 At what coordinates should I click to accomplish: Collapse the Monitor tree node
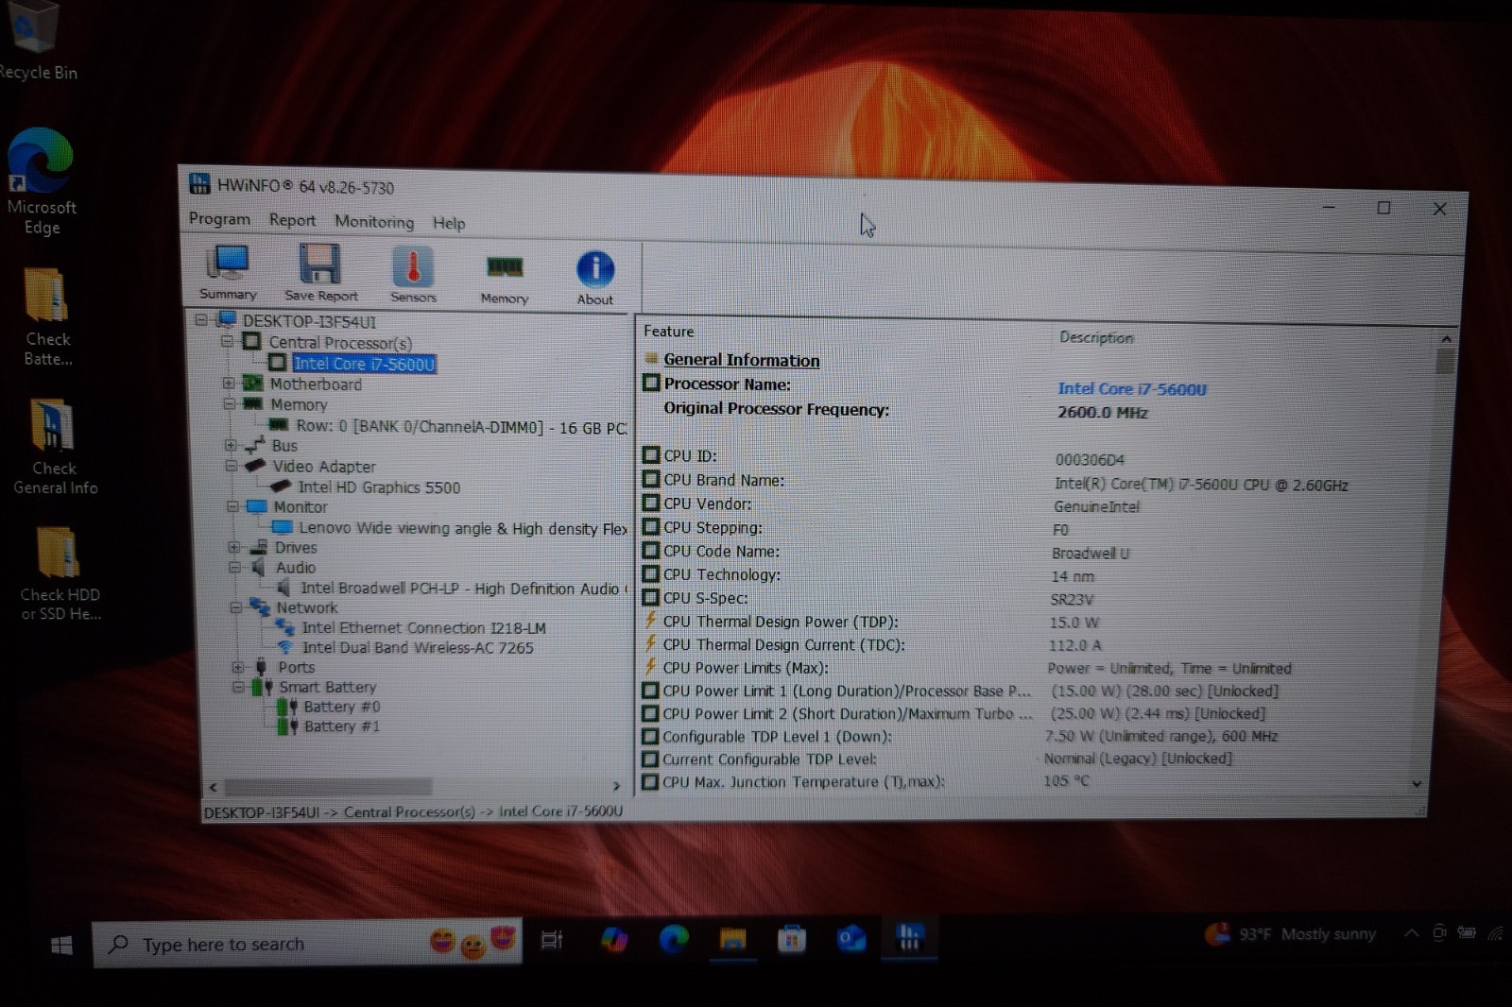232,506
